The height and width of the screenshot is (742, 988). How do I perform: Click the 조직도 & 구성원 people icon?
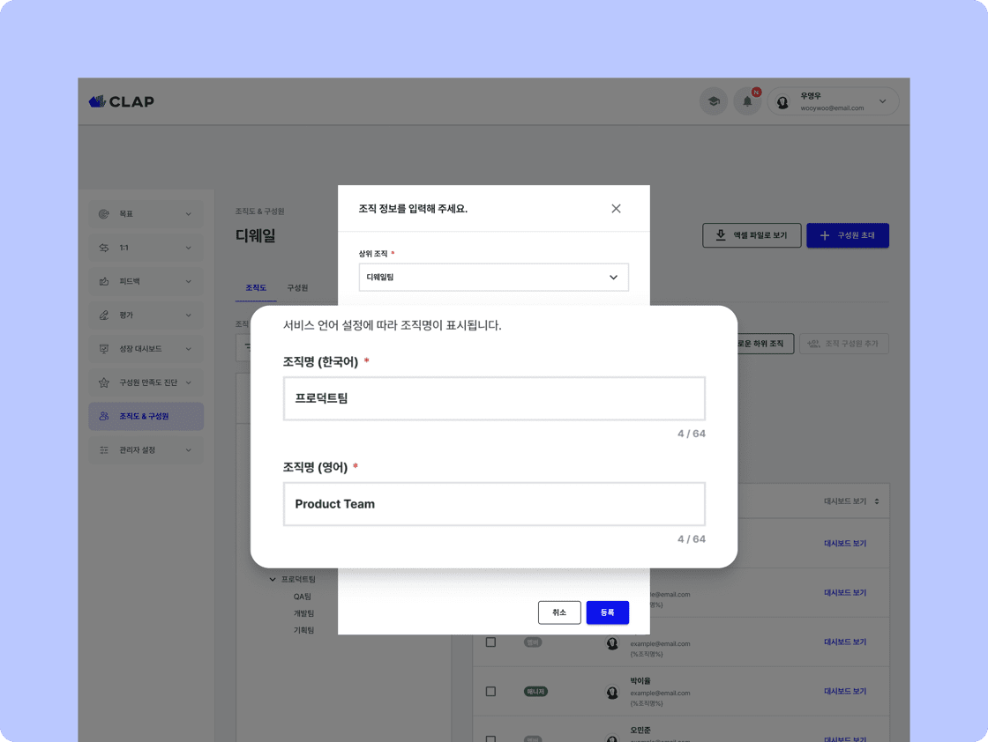(x=104, y=416)
